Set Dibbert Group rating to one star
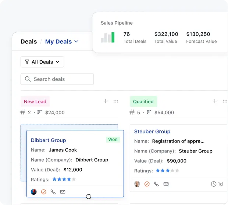 (x=54, y=179)
